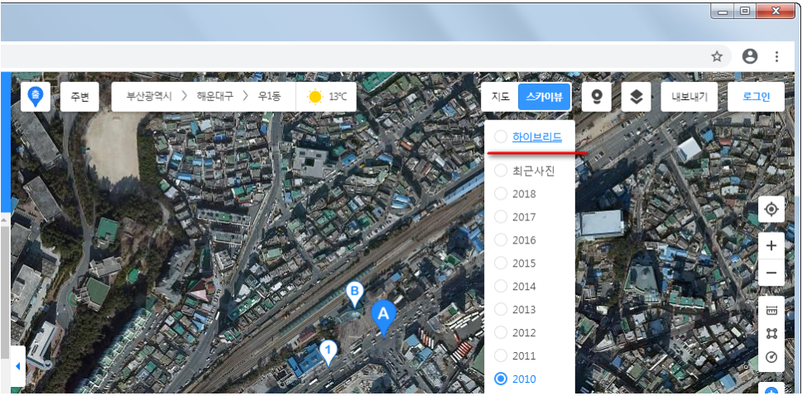Zoom in with the plus button

point(771,246)
